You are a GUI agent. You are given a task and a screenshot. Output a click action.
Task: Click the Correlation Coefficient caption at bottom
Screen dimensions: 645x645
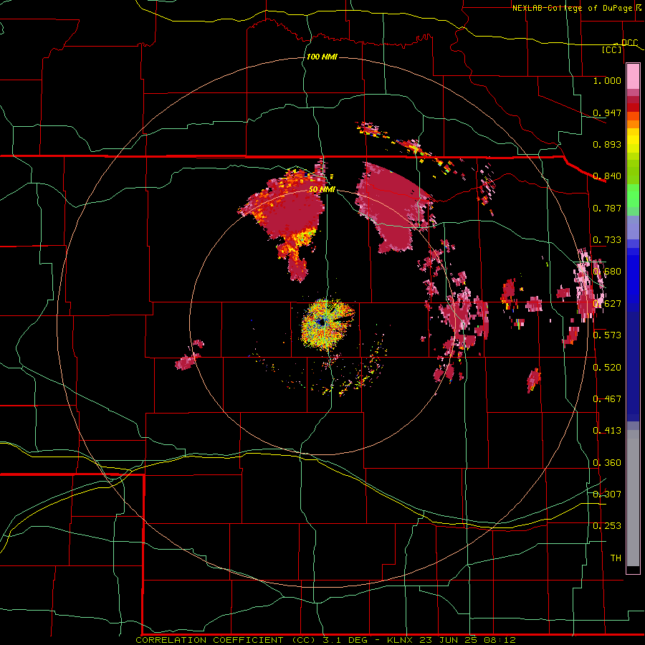tap(325, 640)
